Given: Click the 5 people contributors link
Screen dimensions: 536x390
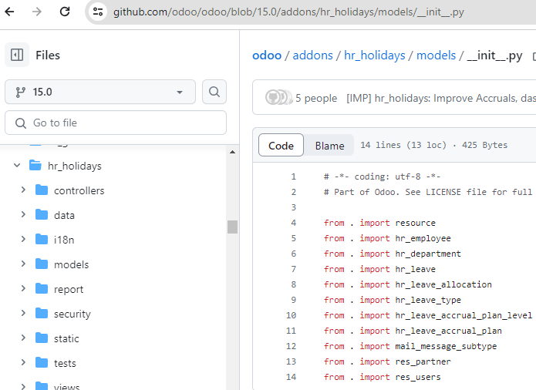Looking at the screenshot, I should point(316,98).
